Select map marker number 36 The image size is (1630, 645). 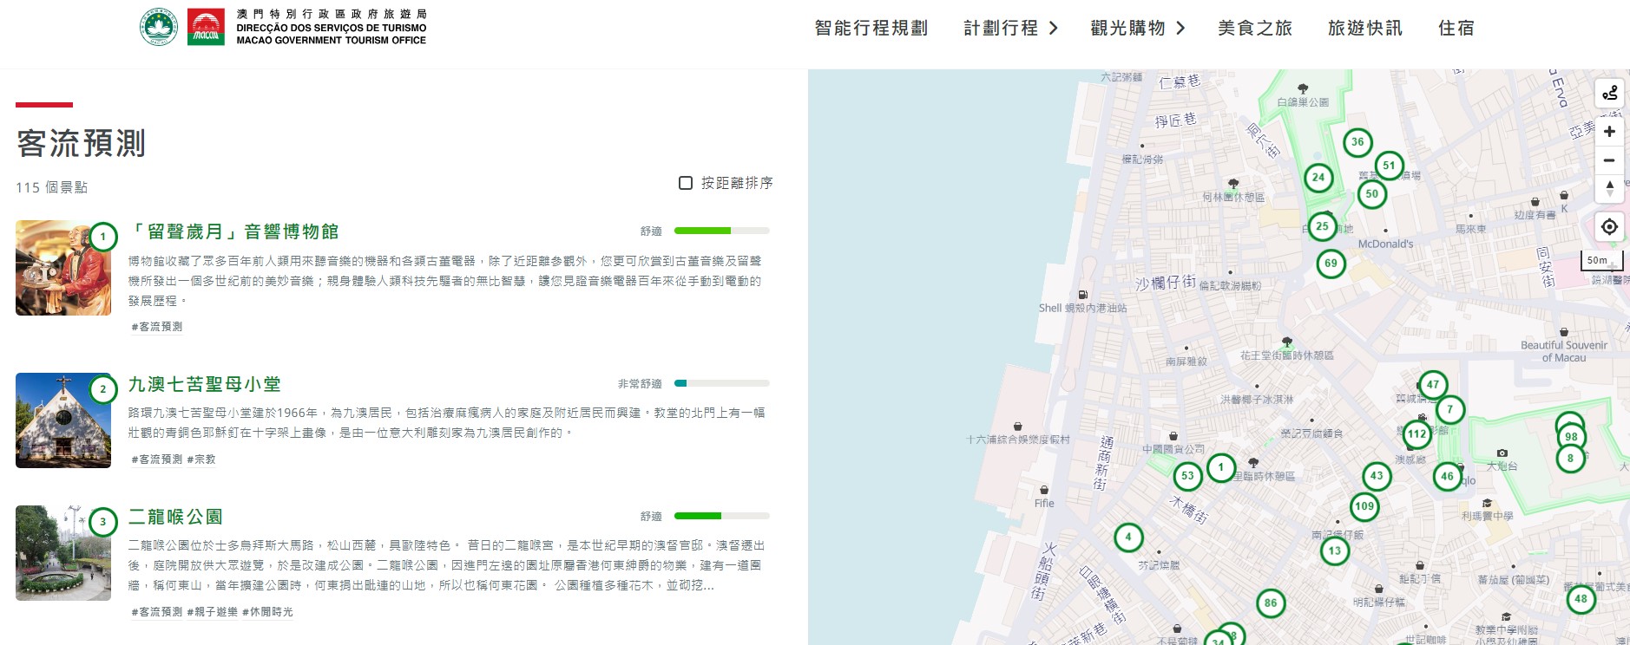click(1357, 142)
